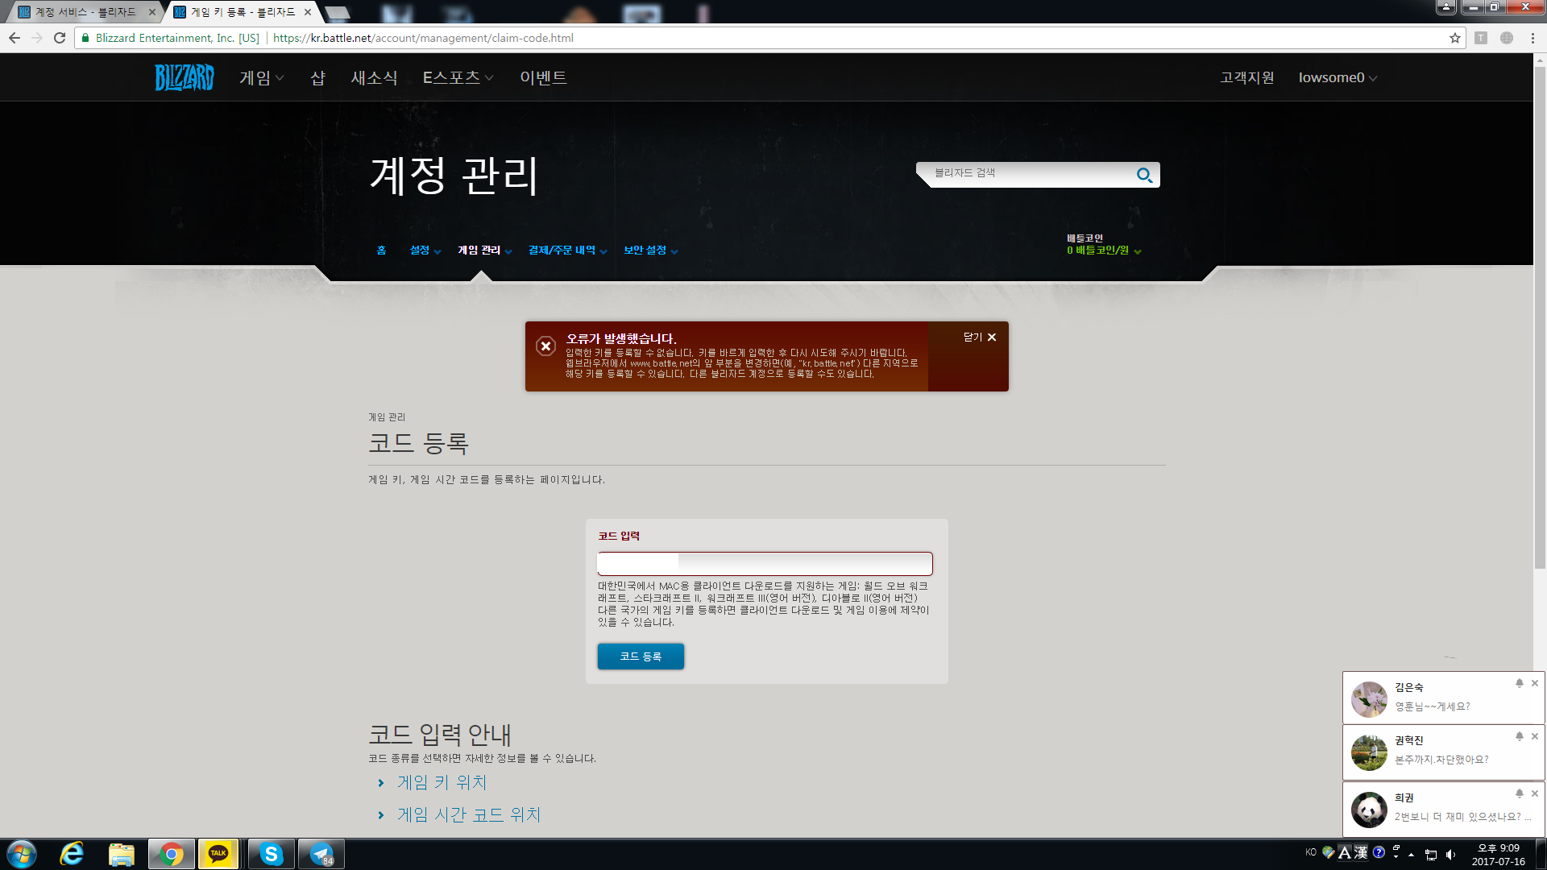The image size is (1547, 870).
Task: Expand the E스포츠 dropdown menu
Action: pos(458,77)
